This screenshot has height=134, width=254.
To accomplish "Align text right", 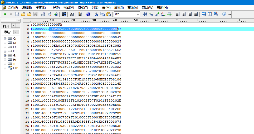I will tap(190, 14).
